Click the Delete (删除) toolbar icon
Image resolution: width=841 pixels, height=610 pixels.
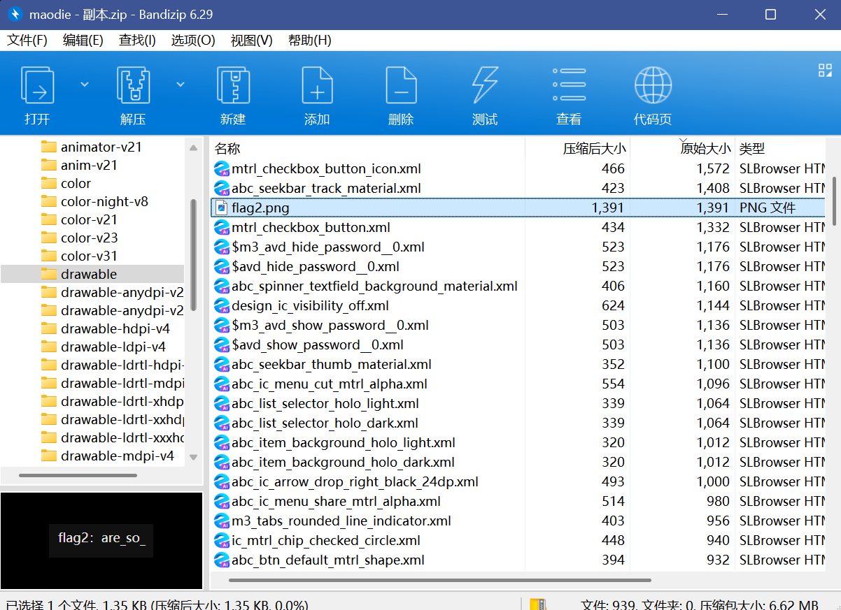tap(401, 86)
